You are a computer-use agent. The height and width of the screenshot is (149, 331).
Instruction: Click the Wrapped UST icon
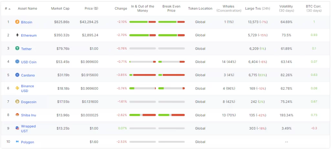coord(17,128)
